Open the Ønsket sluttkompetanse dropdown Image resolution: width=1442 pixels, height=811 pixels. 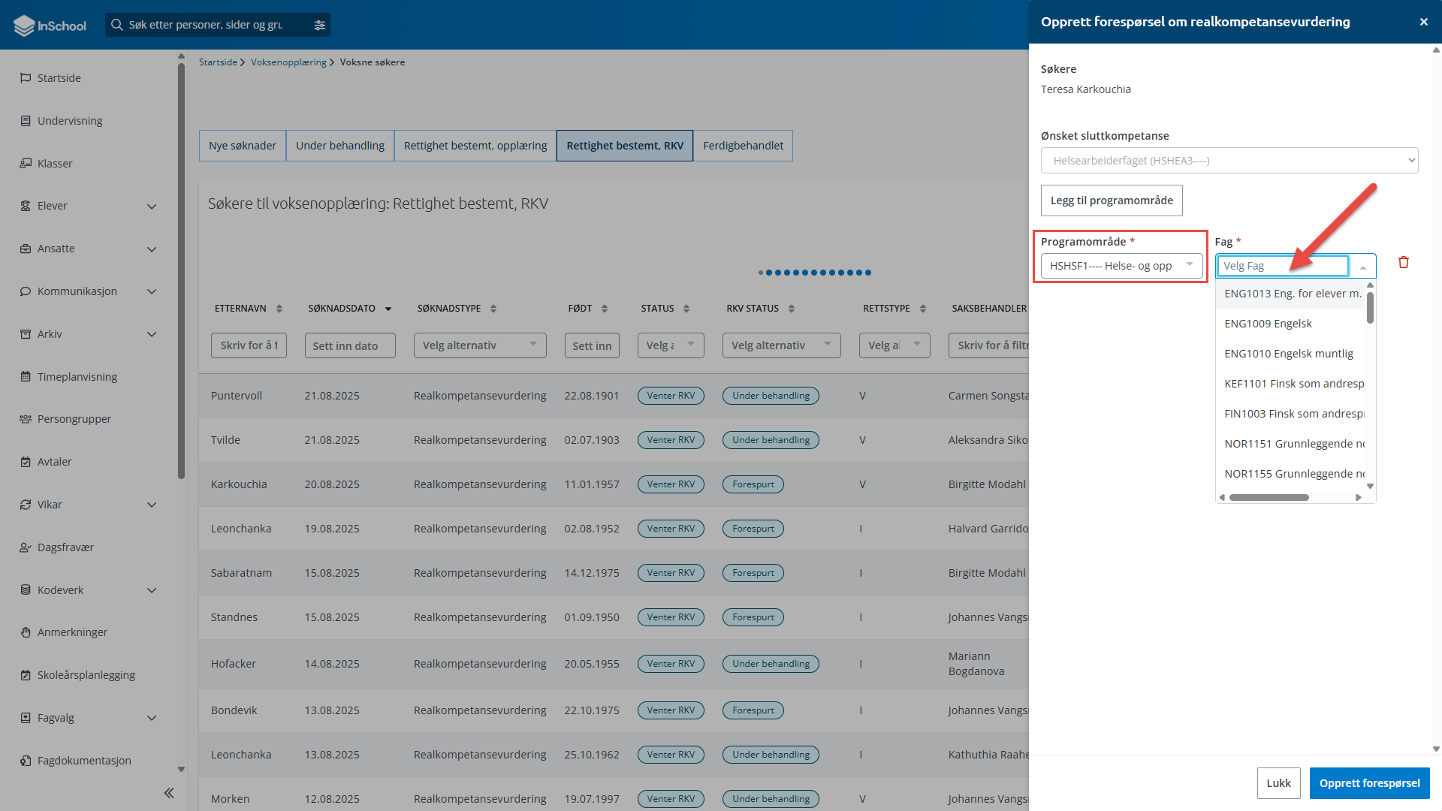[1229, 161]
